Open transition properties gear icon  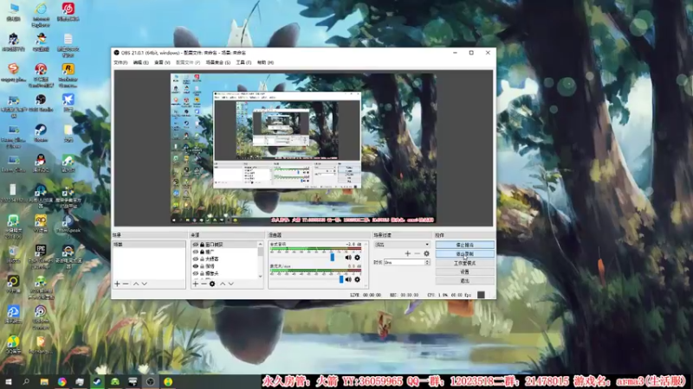(x=426, y=253)
